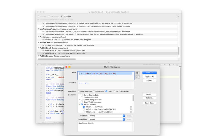This screenshot has width=217, height=136.
Task: Click remove icon beside BBEdit ~/svn/trunk folder
Action: 131,107
